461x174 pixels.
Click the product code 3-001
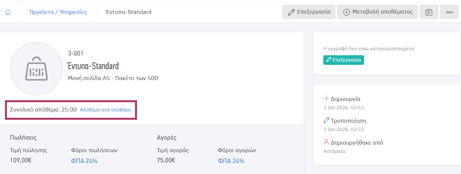click(x=75, y=53)
